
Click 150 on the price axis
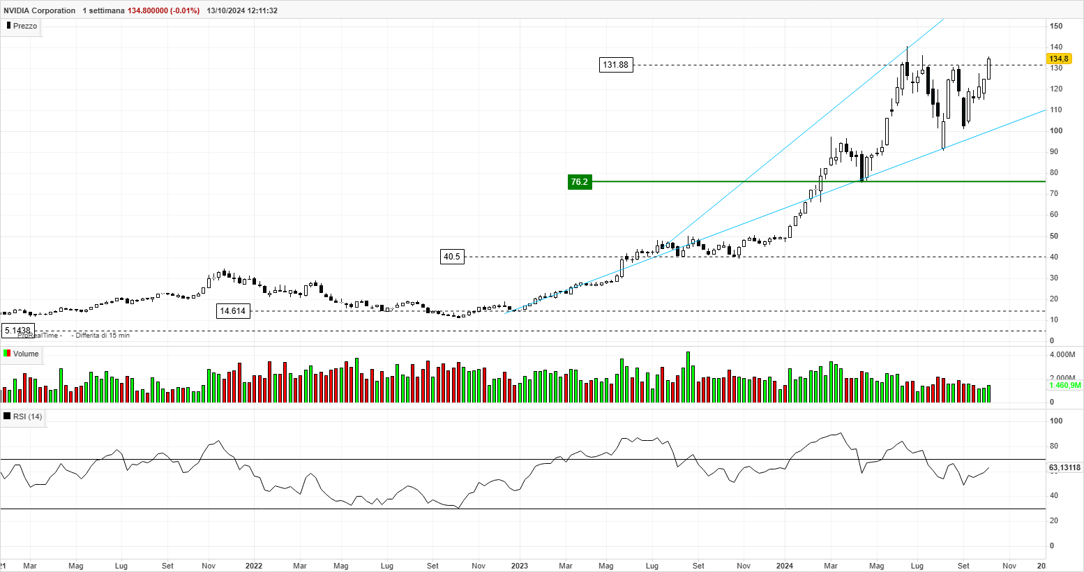[x=1056, y=26]
